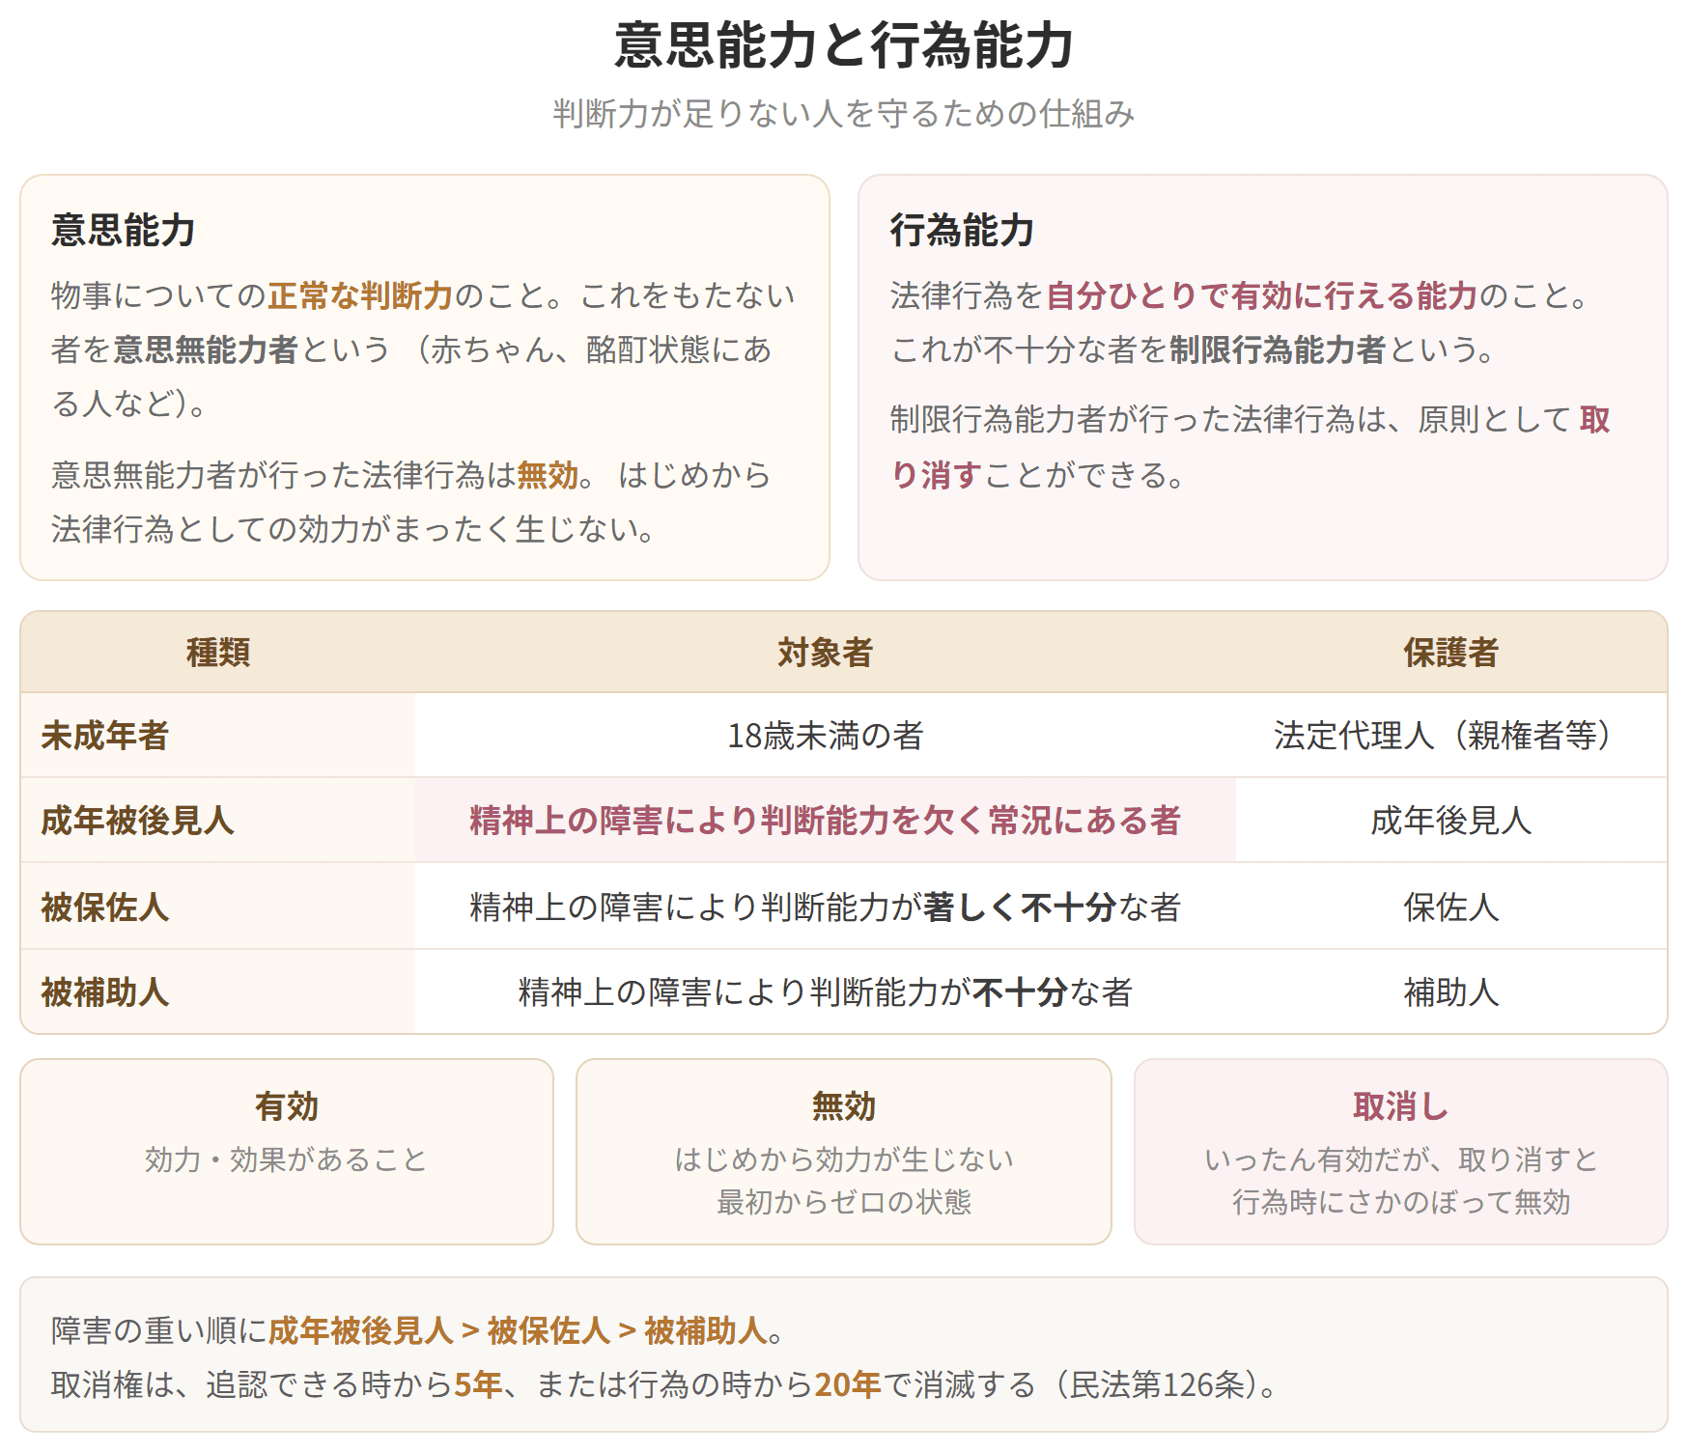Image resolution: width=1688 pixels, height=1452 pixels.
Task: Click the 被補助人 row's 対象者 description cell
Action: tap(825, 992)
